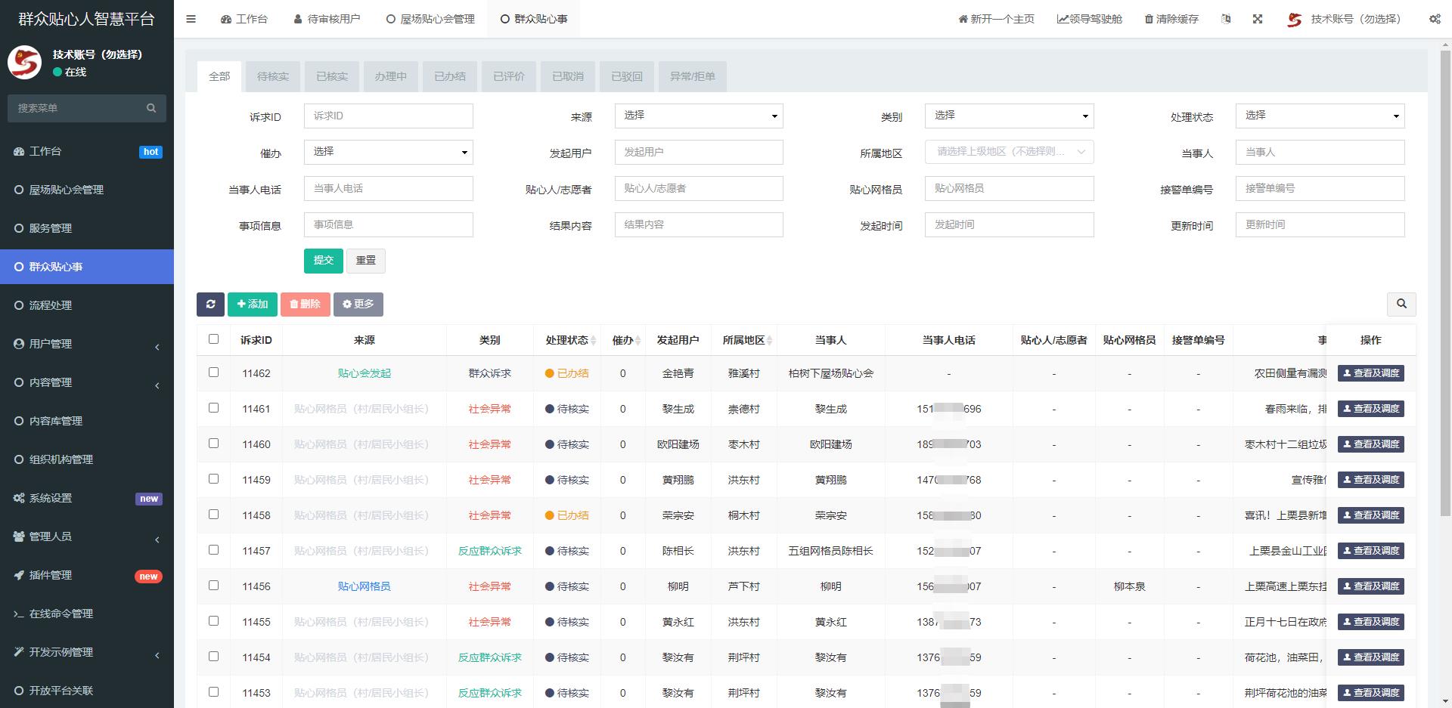The width and height of the screenshot is (1452, 708).
Task: Click the green 添加 add button
Action: [x=253, y=304]
